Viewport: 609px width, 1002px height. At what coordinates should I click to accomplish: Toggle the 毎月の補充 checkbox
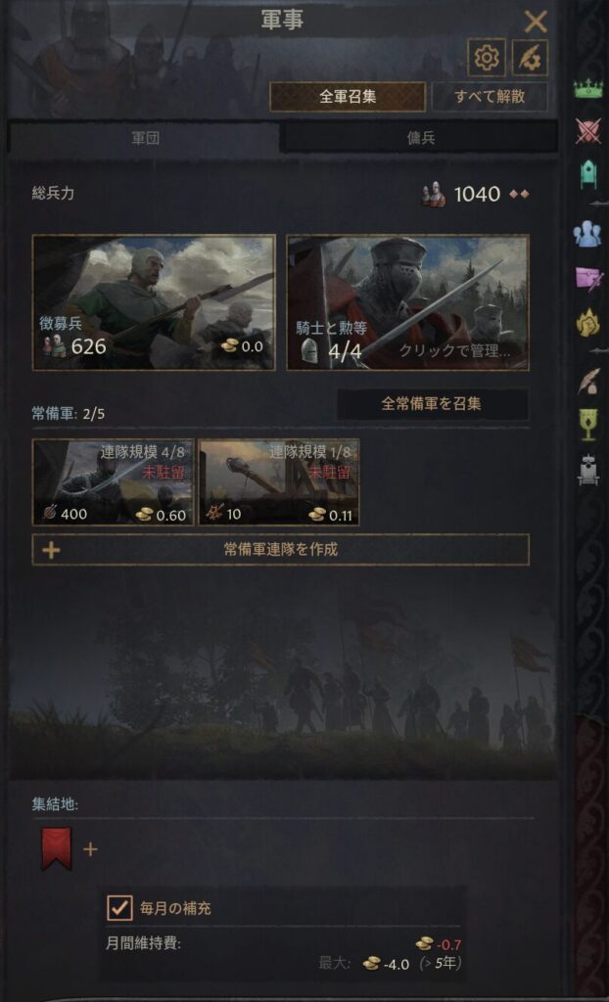click(119, 907)
